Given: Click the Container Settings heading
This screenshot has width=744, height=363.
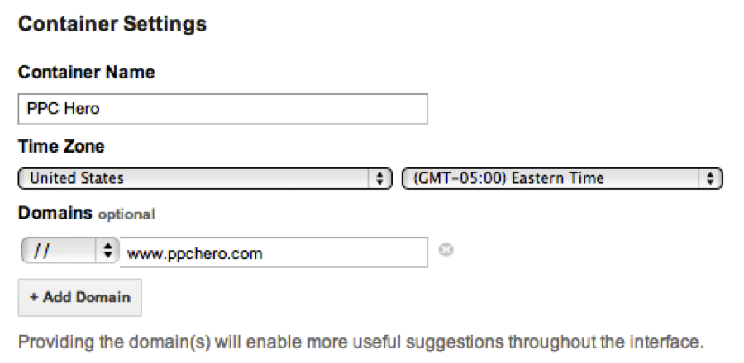Looking at the screenshot, I should click(x=112, y=24).
